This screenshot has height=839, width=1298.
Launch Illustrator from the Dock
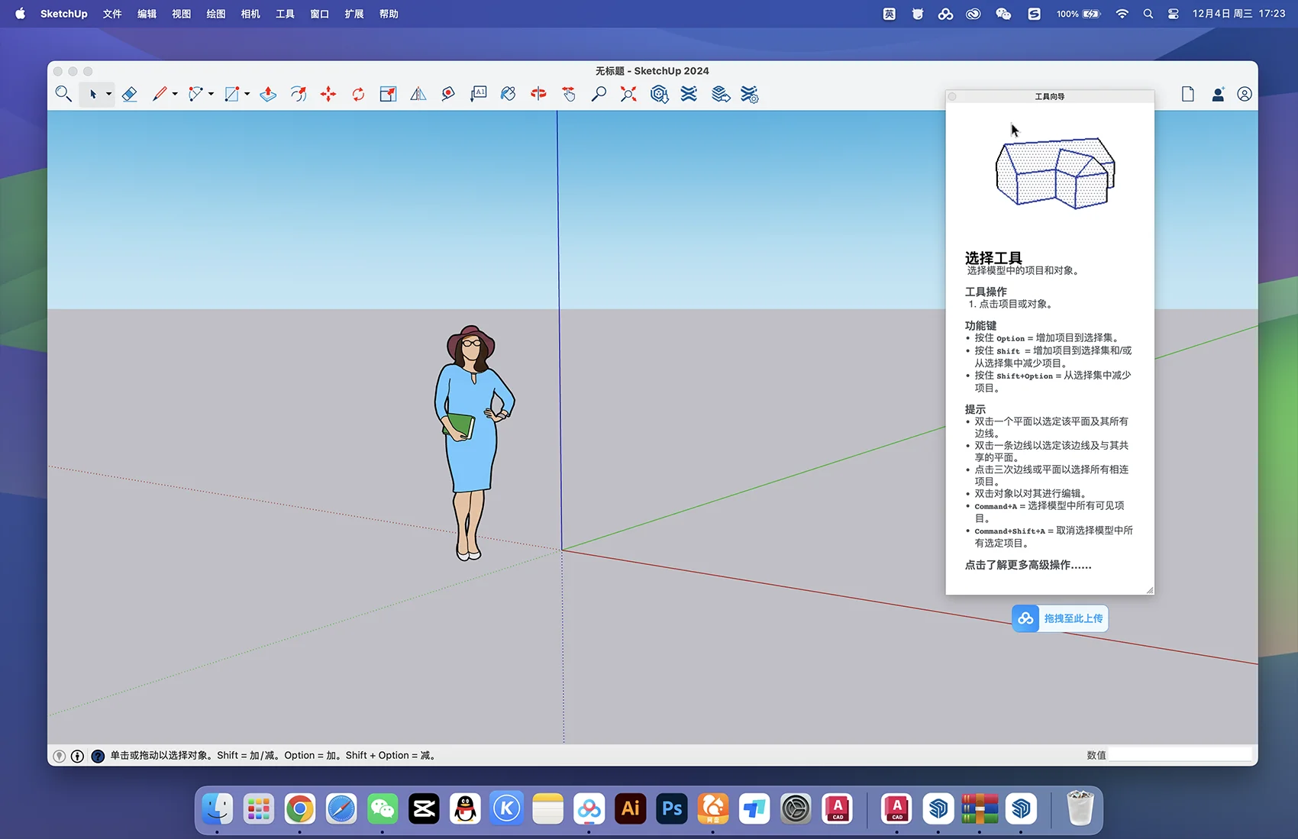pos(631,808)
